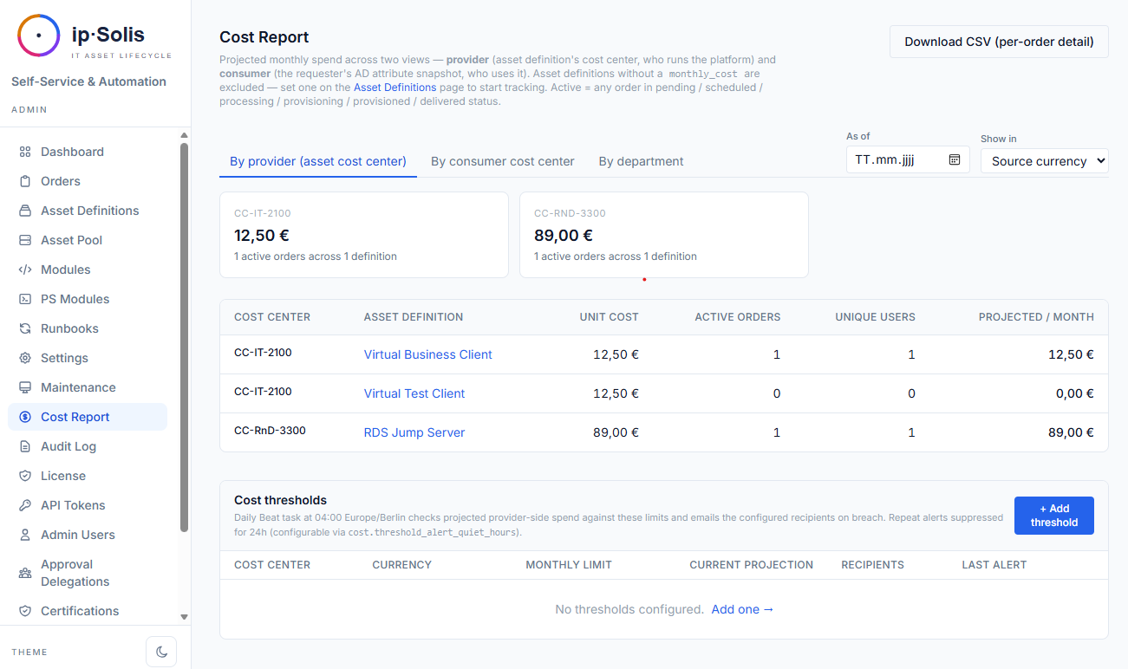This screenshot has height=669, width=1128.
Task: Open Certifications from the sidebar
Action: pyautogui.click(x=88, y=611)
